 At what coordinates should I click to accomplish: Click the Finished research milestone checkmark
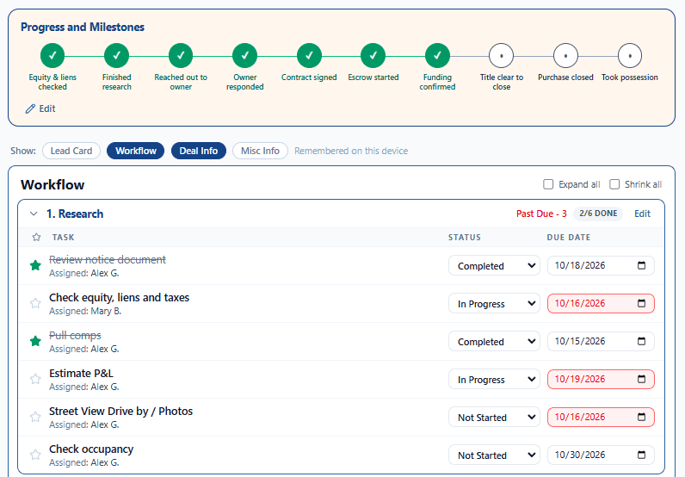pyautogui.click(x=117, y=55)
